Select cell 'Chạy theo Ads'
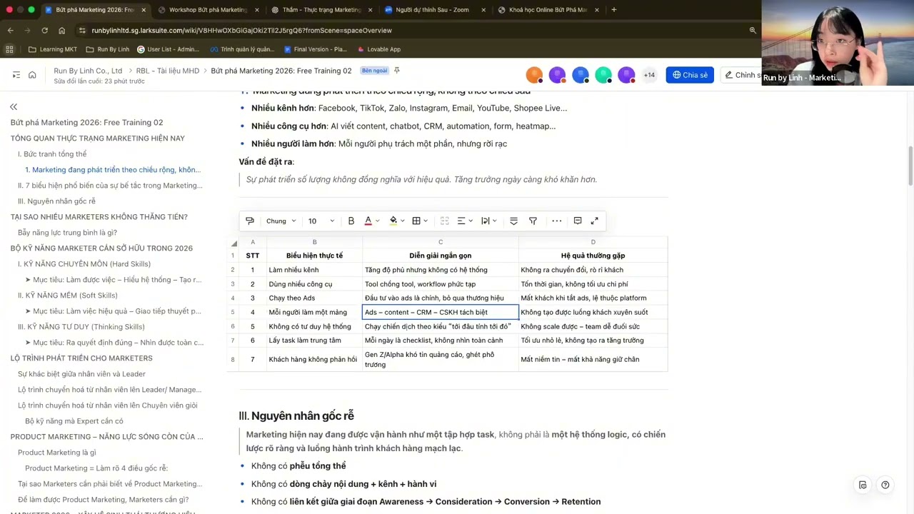The image size is (914, 514). 314,298
